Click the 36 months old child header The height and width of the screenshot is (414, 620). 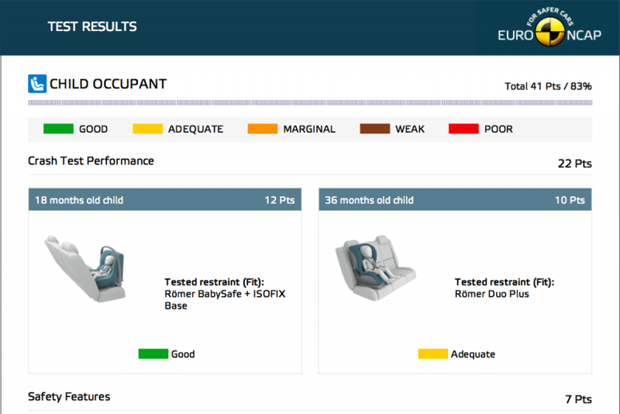tap(370, 200)
